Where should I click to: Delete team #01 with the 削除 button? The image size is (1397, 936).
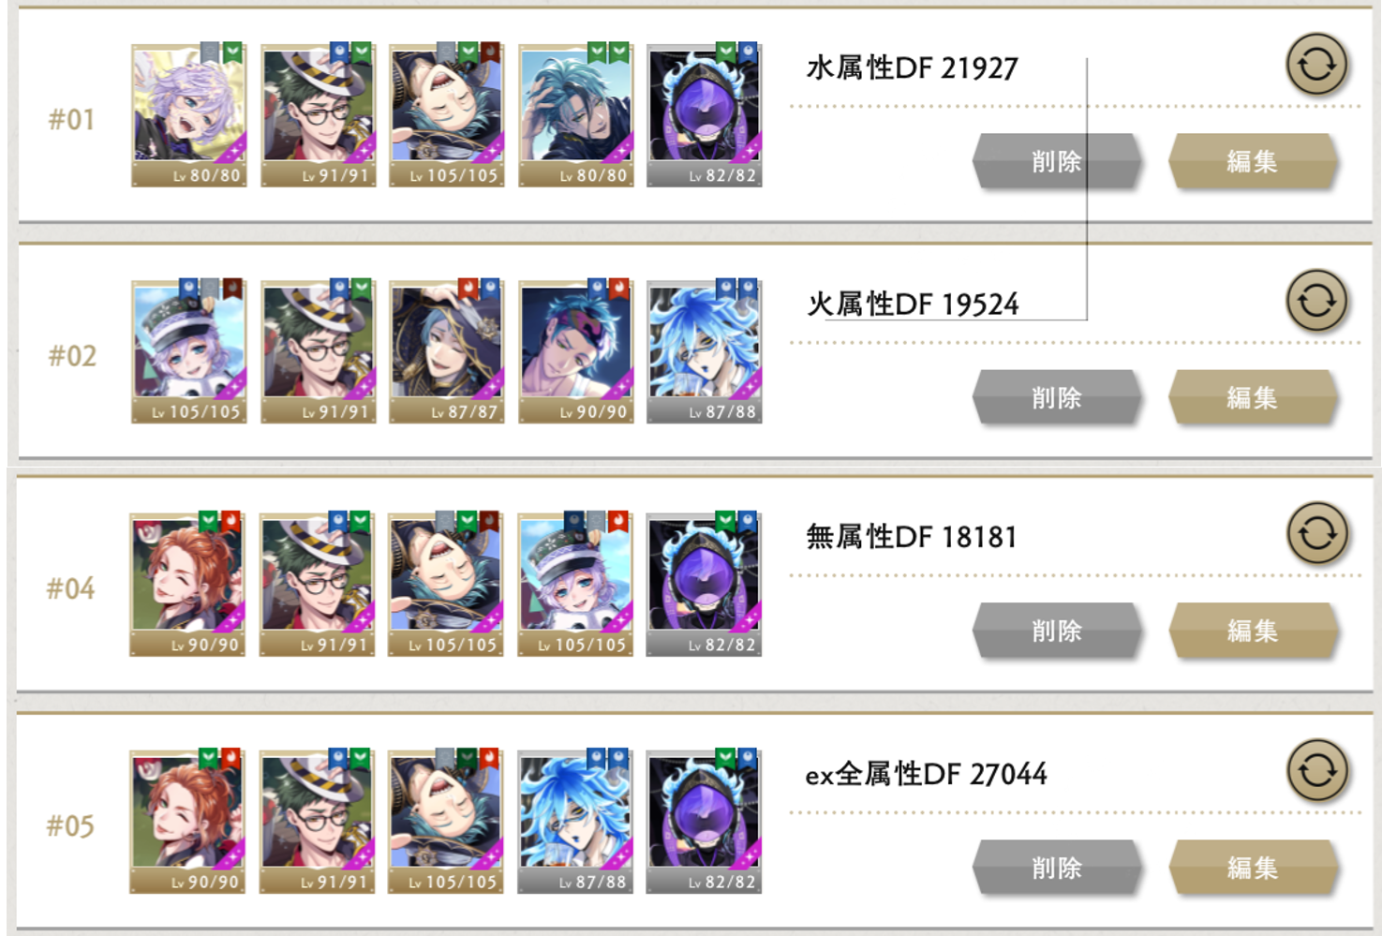(1057, 161)
